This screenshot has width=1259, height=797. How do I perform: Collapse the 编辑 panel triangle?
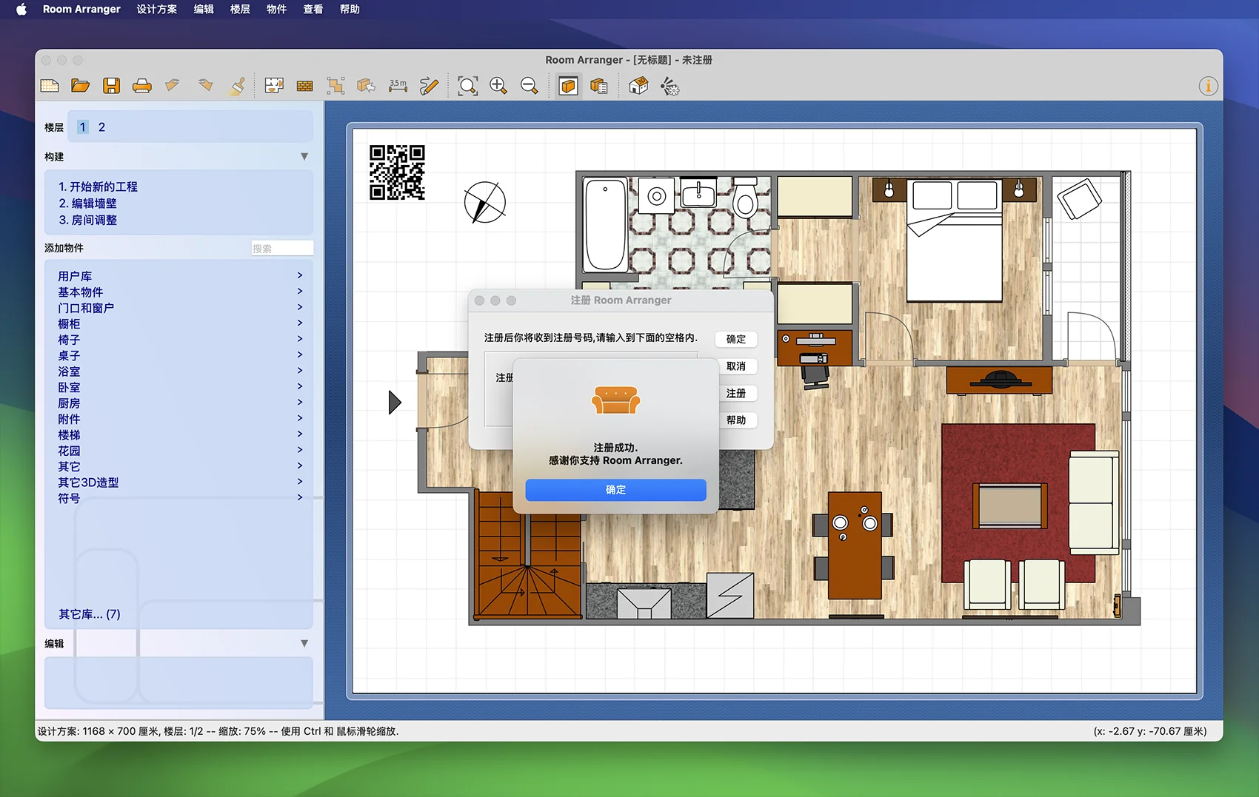[304, 644]
